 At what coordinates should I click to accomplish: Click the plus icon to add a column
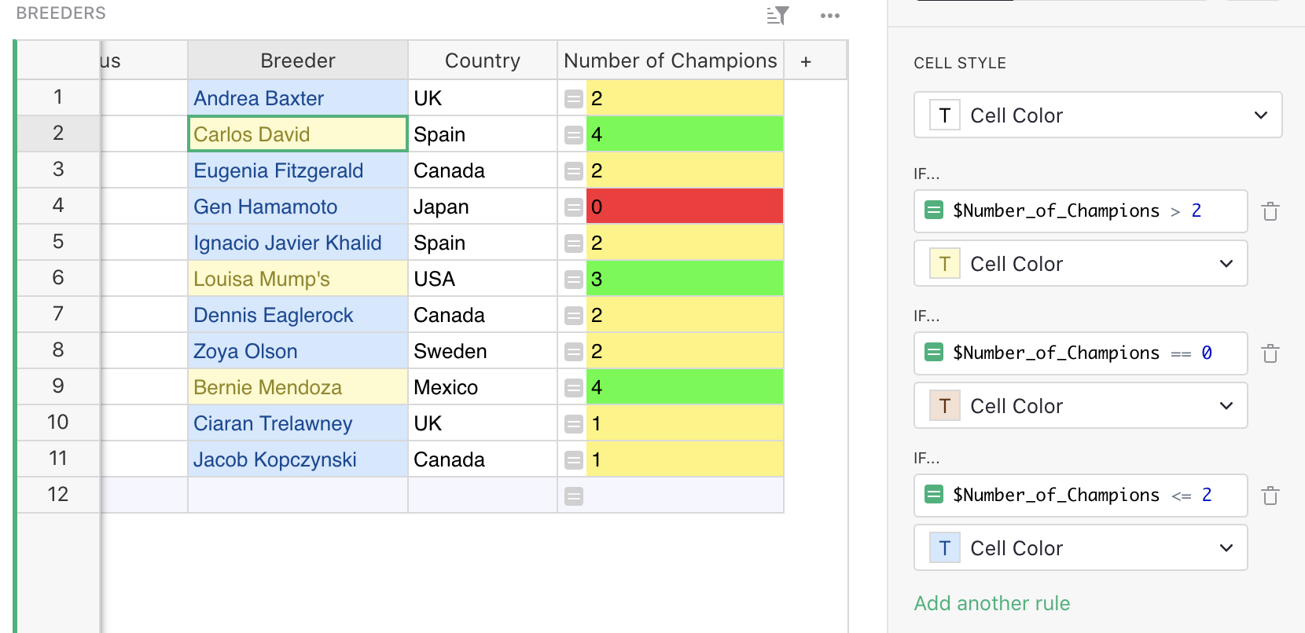point(806,61)
